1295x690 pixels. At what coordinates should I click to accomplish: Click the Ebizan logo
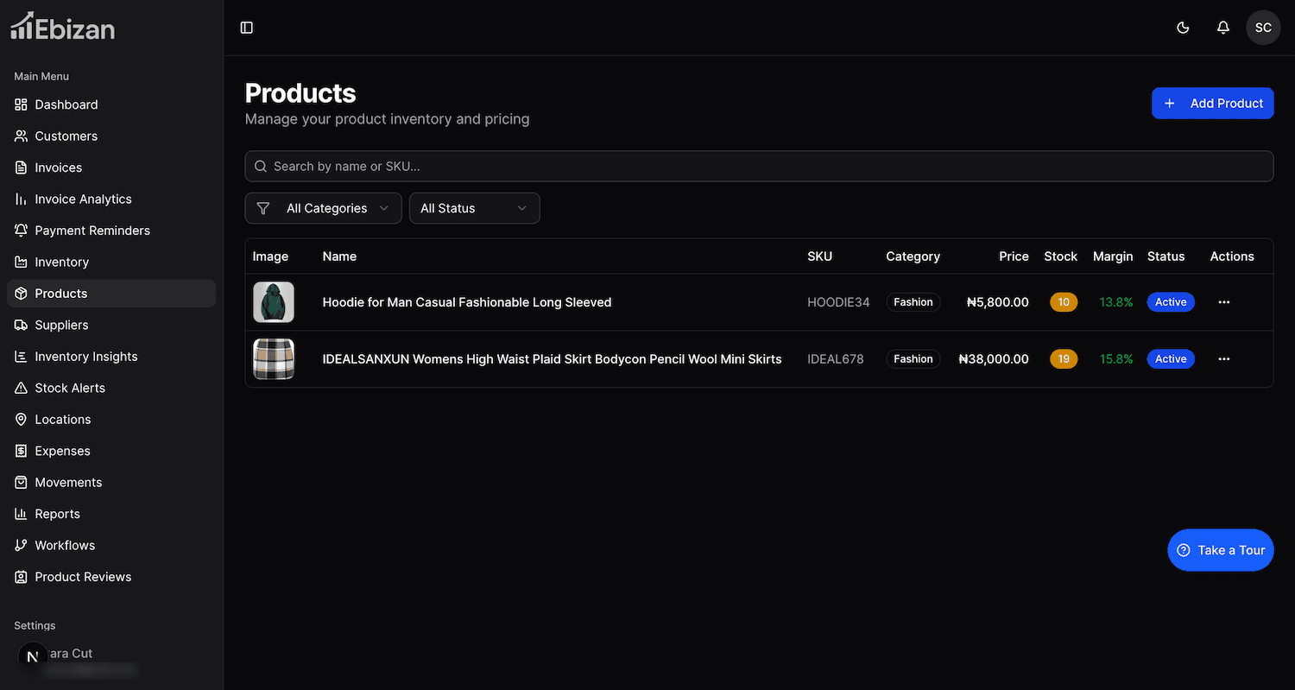(62, 28)
